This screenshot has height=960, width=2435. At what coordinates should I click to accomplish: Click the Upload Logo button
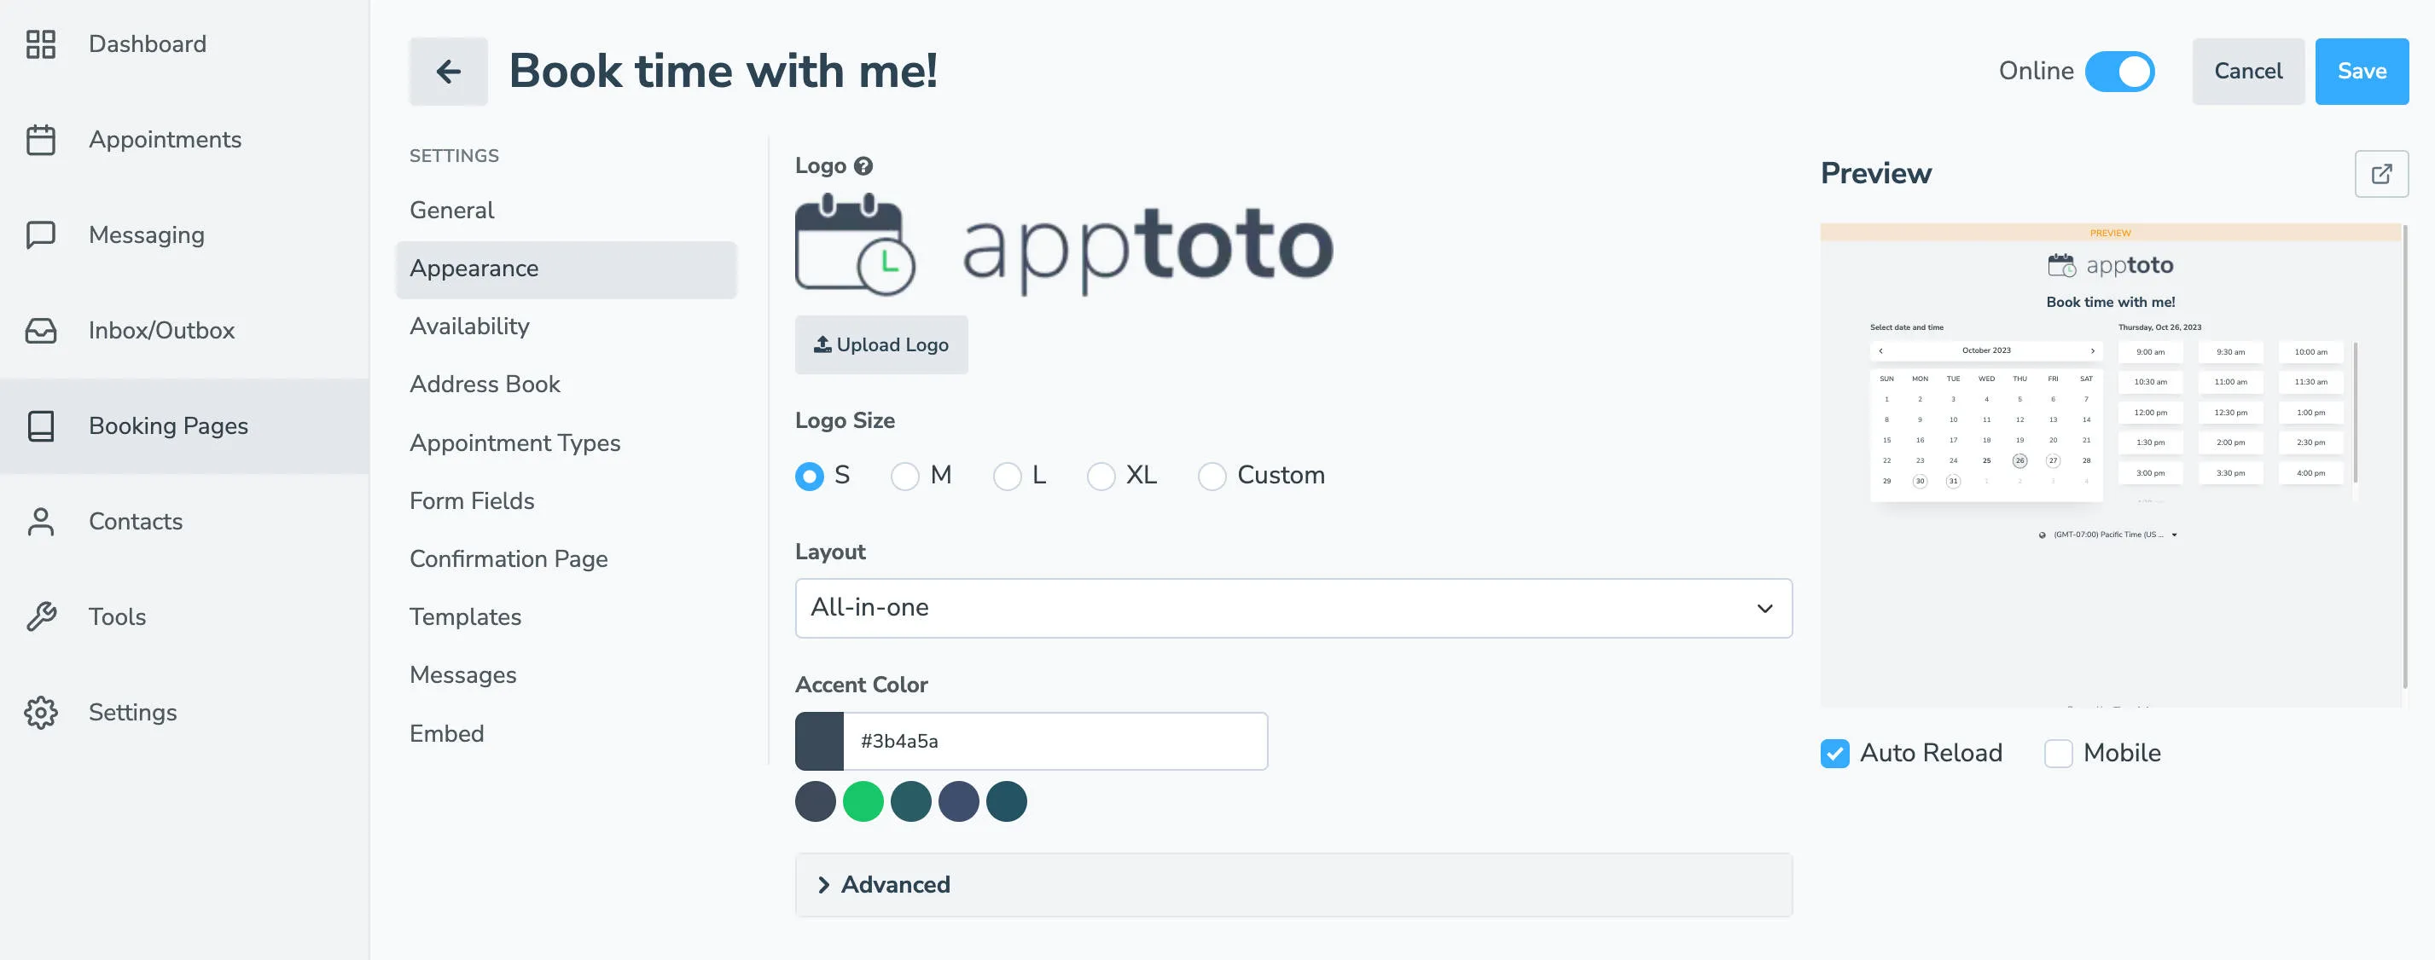click(x=881, y=344)
